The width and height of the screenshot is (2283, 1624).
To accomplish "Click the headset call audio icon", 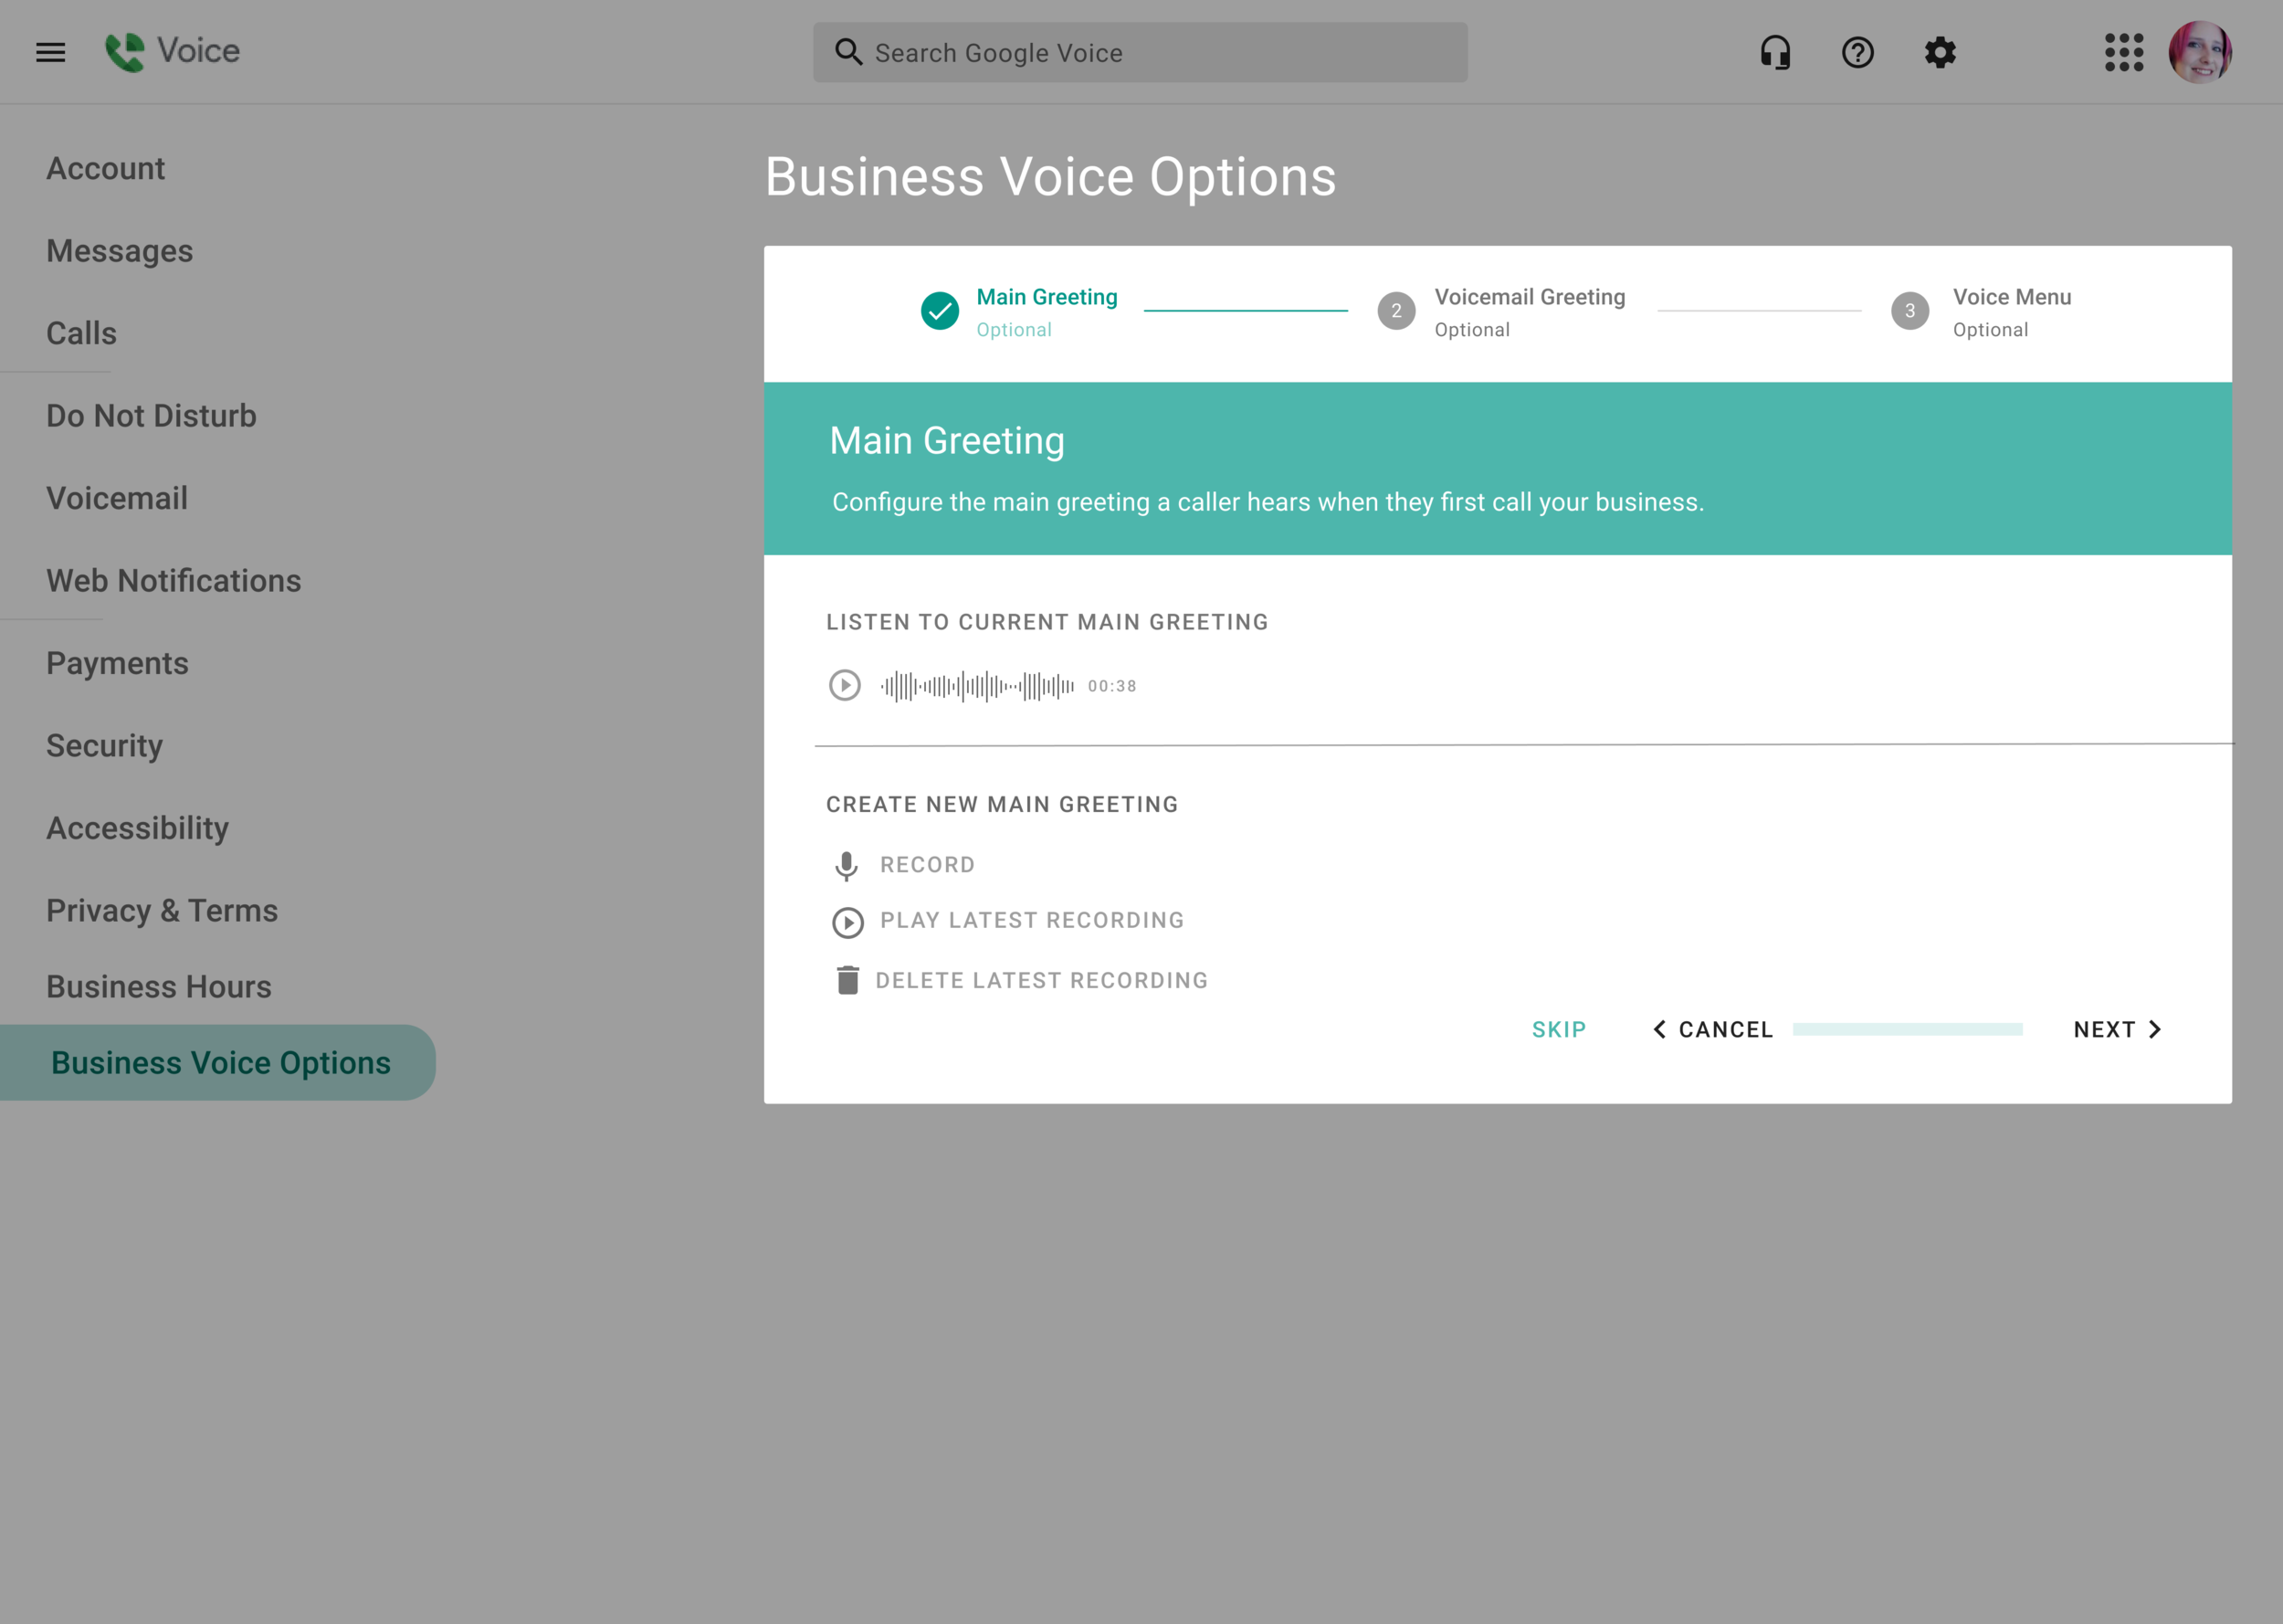I will click(1775, 52).
